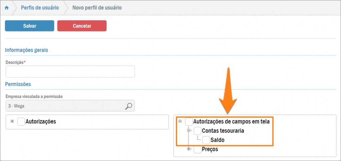Toggle the Saldo checkbox
341x161 pixels.
(x=206, y=140)
